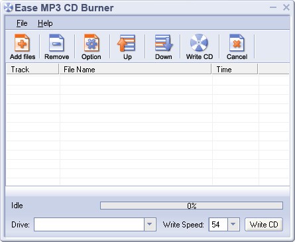Click the Write Speed value field showing 54
Screen dimensions: 295x242
point(218,224)
